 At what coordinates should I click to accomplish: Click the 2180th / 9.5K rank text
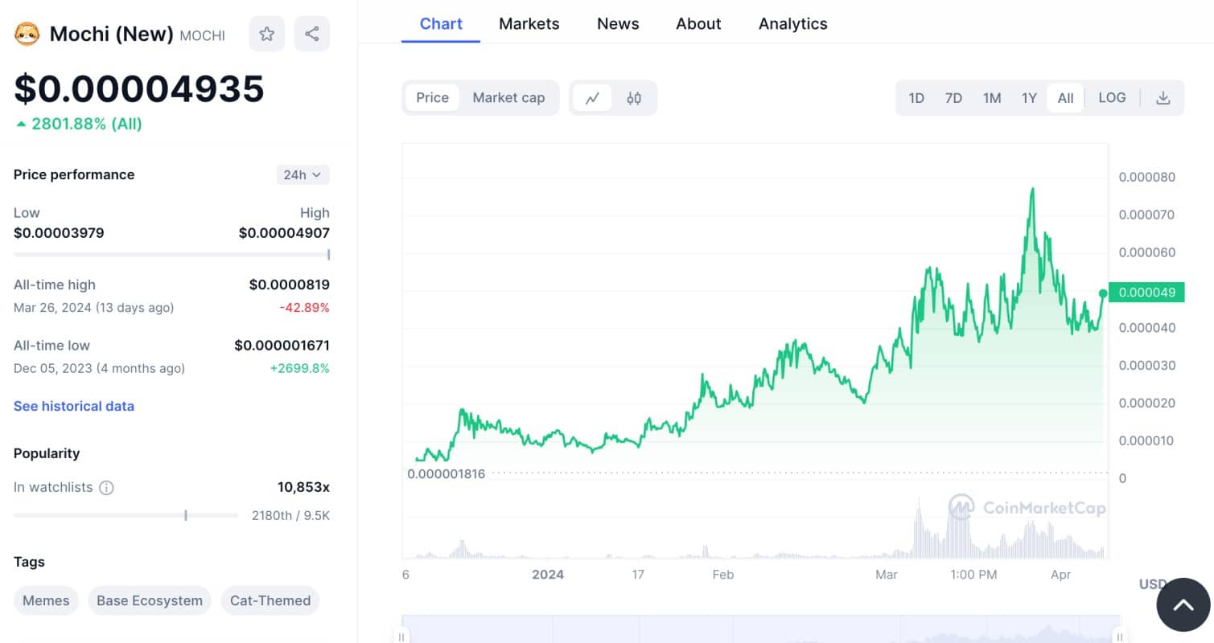290,515
